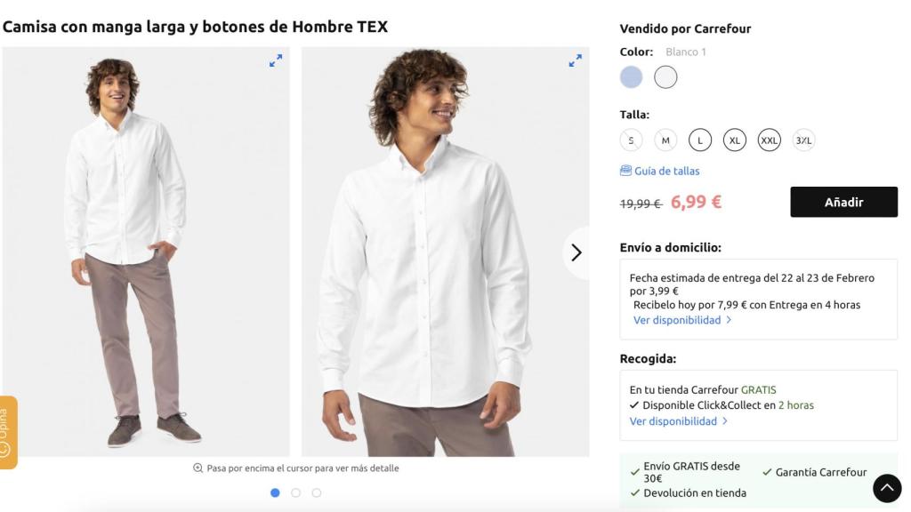911x512 pixels.
Task: Show the next product photo with the arrow
Action: 576,252
